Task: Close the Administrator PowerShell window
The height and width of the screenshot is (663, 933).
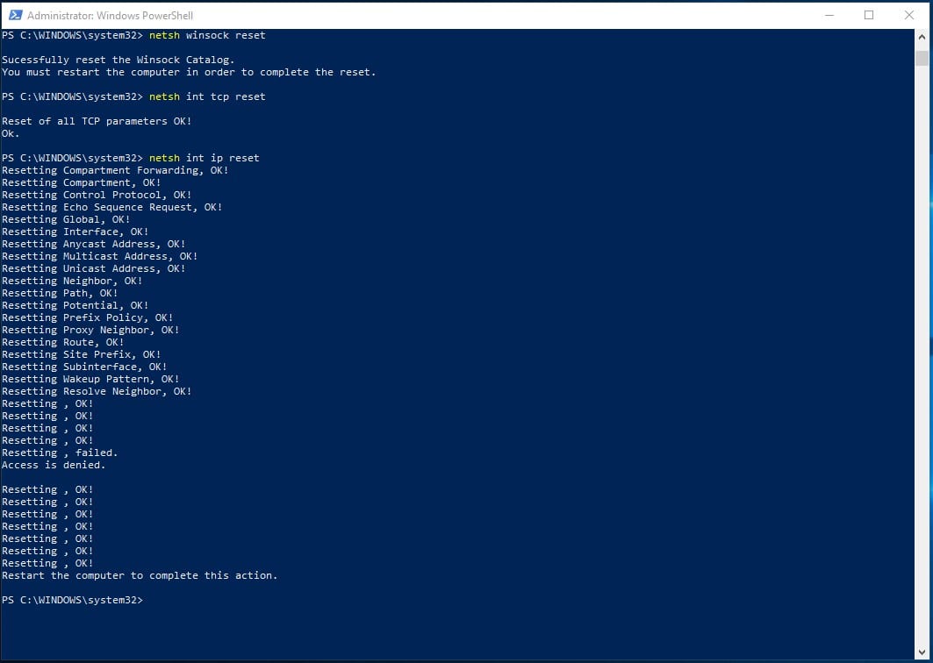Action: pos(908,15)
